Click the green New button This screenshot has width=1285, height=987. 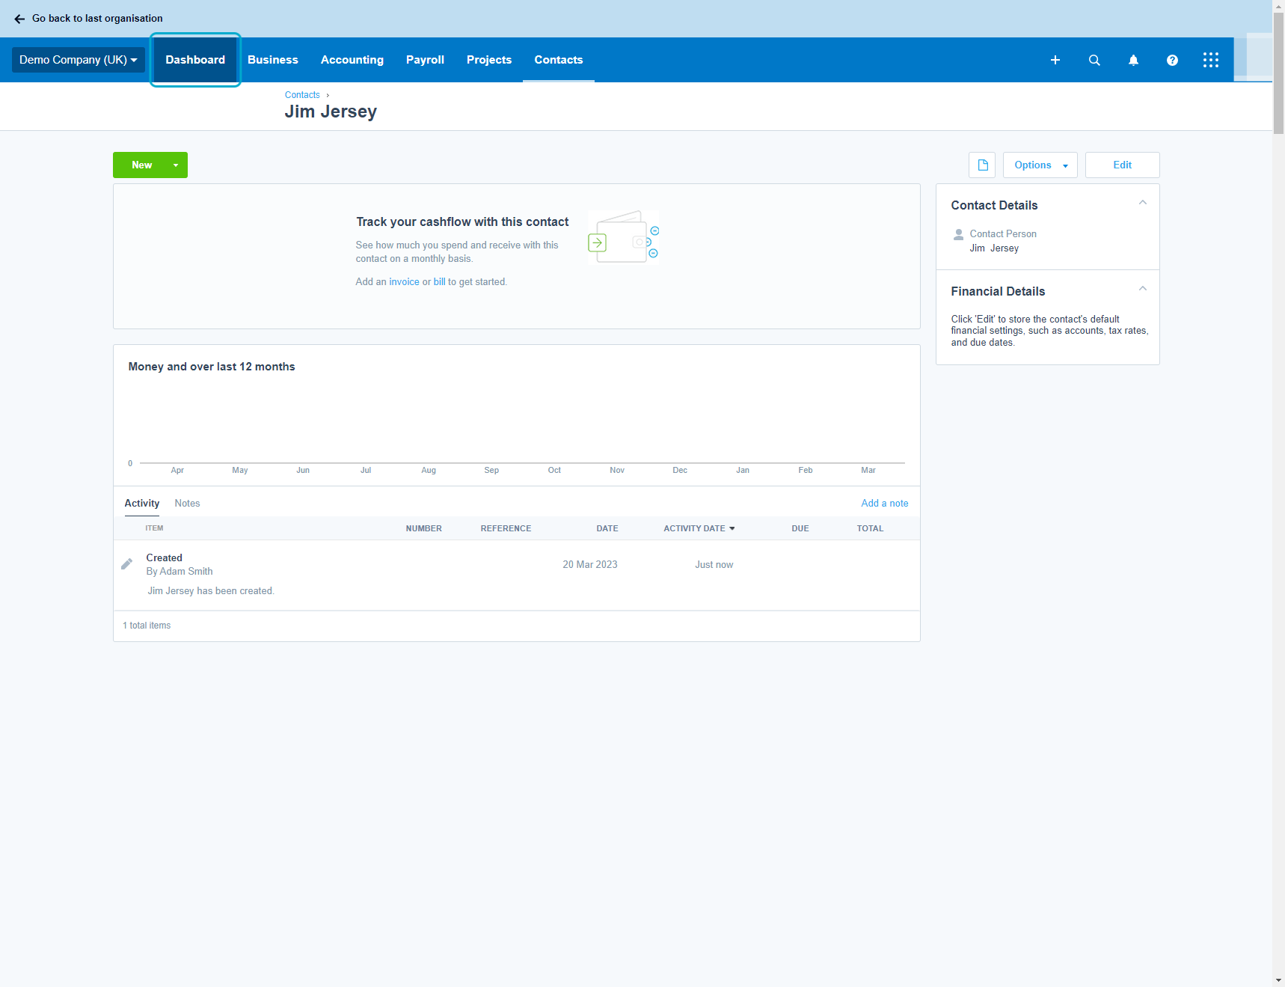(141, 165)
